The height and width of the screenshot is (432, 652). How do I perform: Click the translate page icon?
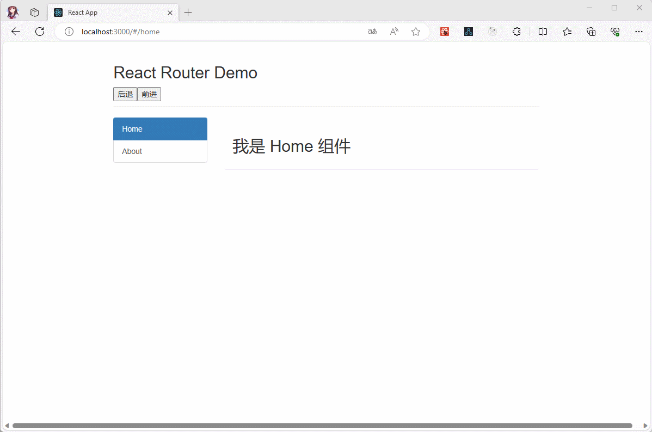point(372,32)
